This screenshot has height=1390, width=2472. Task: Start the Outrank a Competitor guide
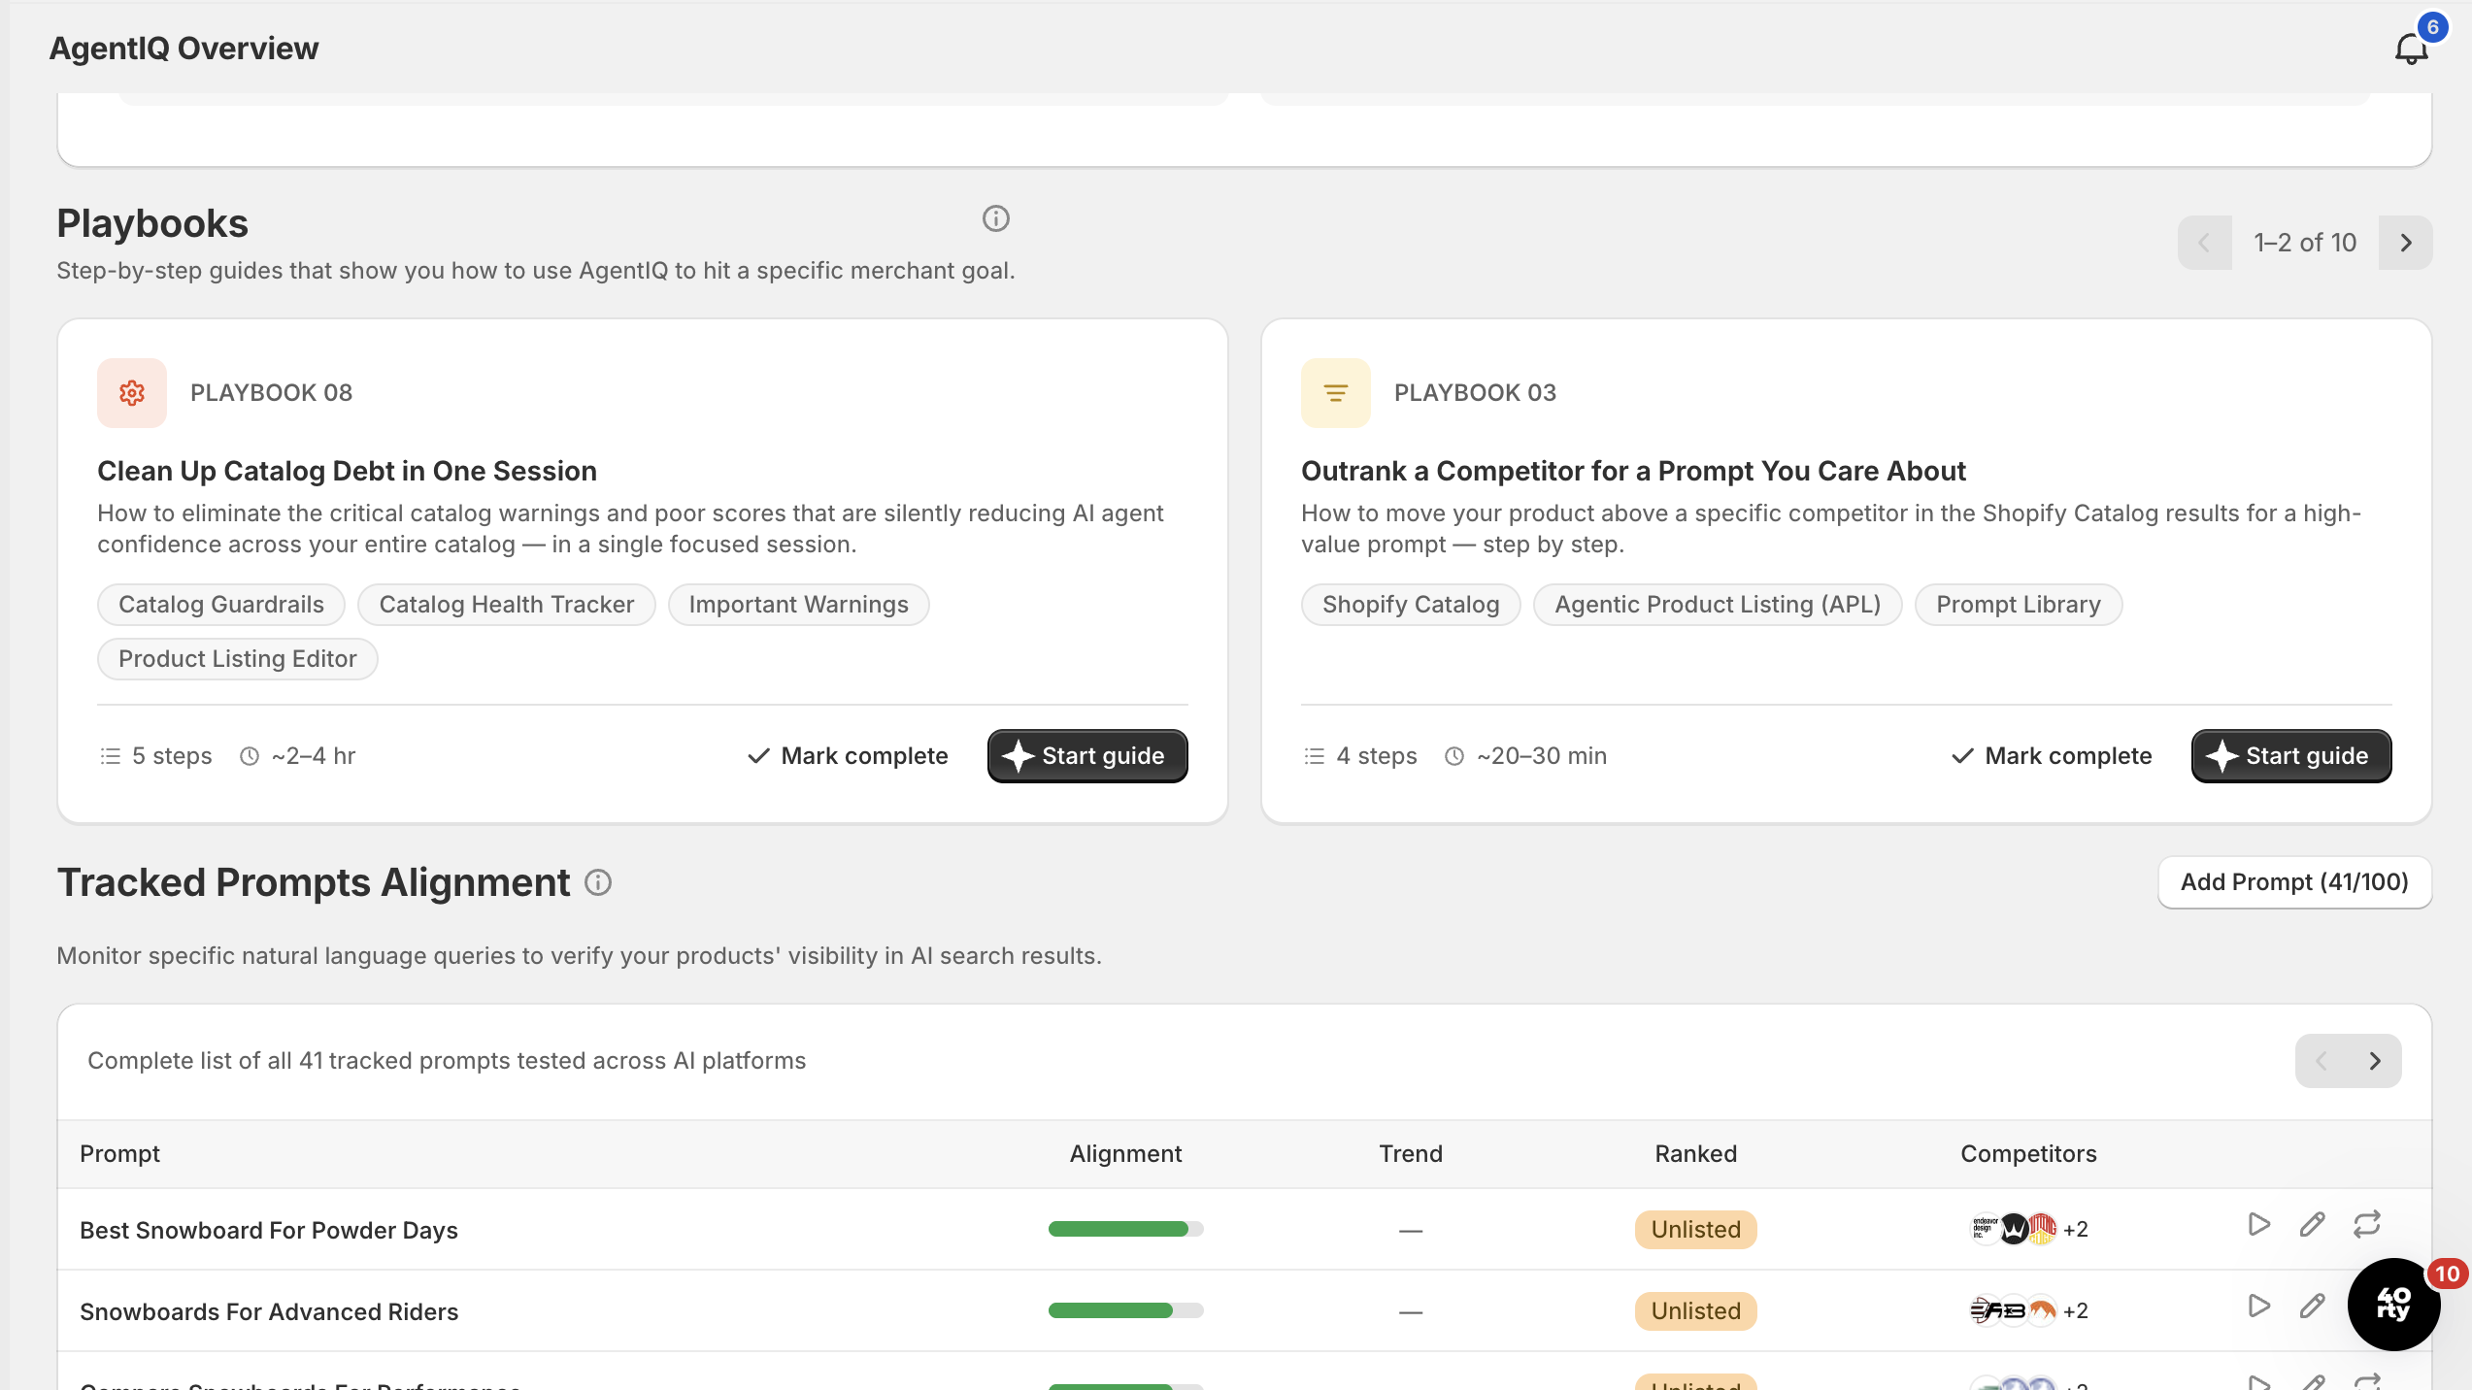click(2291, 756)
